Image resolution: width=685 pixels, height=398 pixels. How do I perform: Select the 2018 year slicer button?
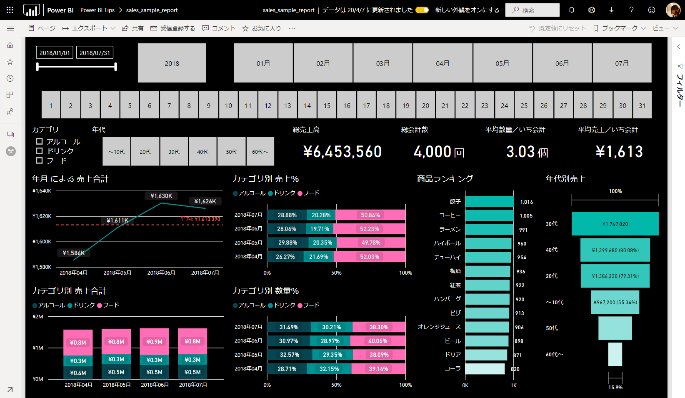(x=172, y=63)
